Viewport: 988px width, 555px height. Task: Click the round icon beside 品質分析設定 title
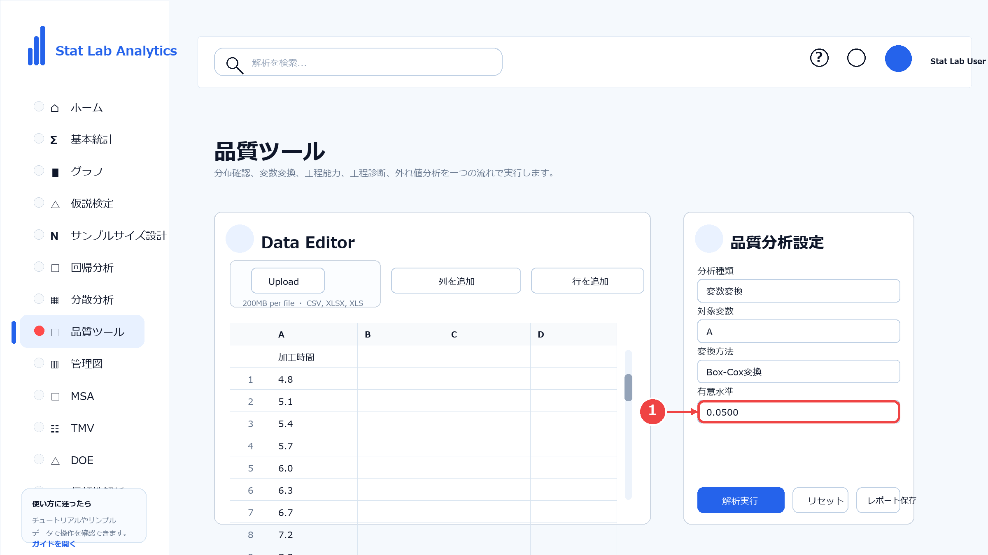[x=709, y=238]
